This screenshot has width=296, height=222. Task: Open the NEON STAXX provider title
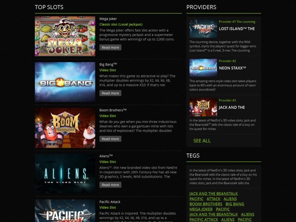(x=232, y=68)
